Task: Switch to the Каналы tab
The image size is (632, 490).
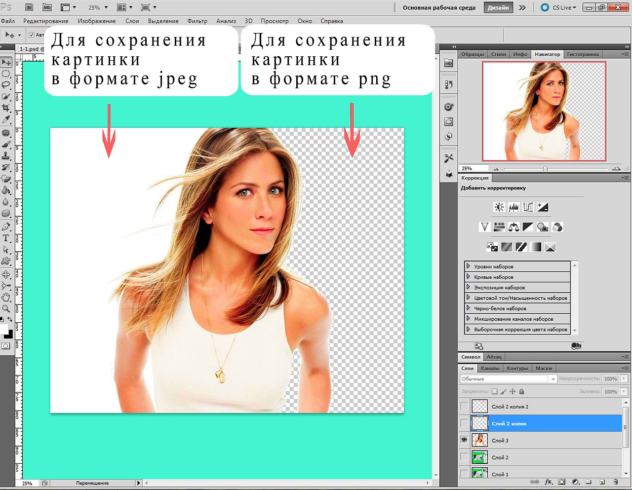Action: point(490,368)
